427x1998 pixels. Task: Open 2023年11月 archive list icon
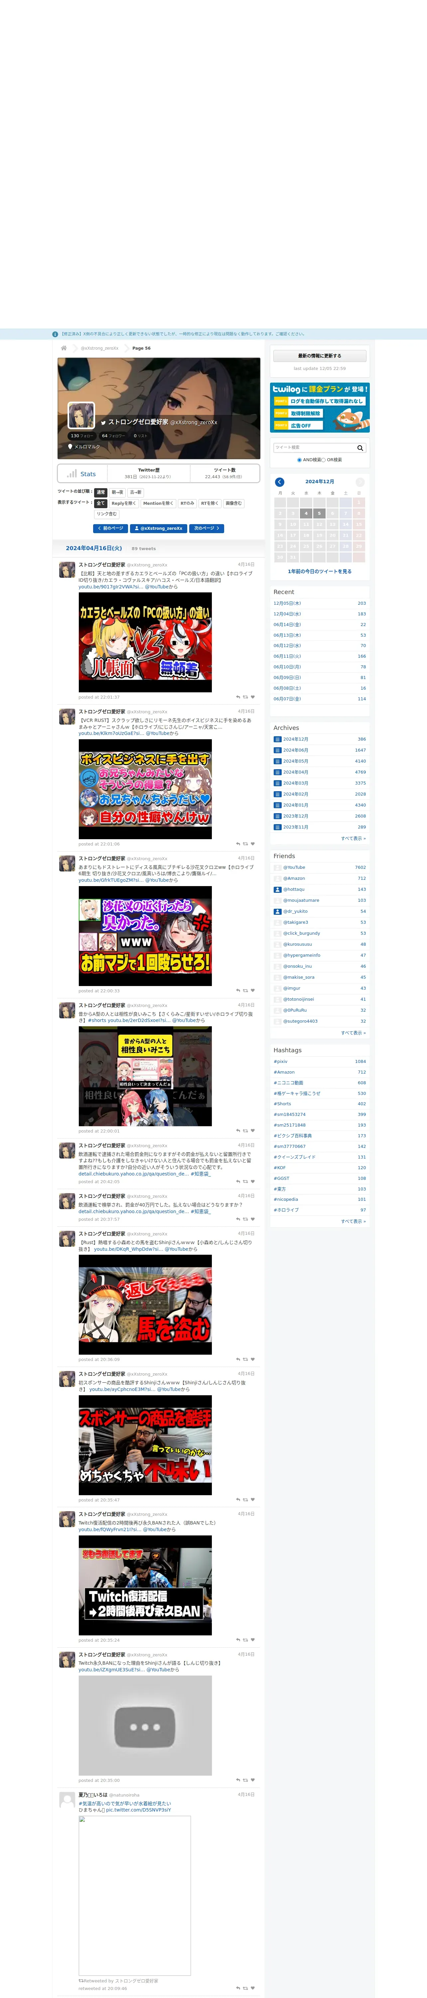(277, 827)
